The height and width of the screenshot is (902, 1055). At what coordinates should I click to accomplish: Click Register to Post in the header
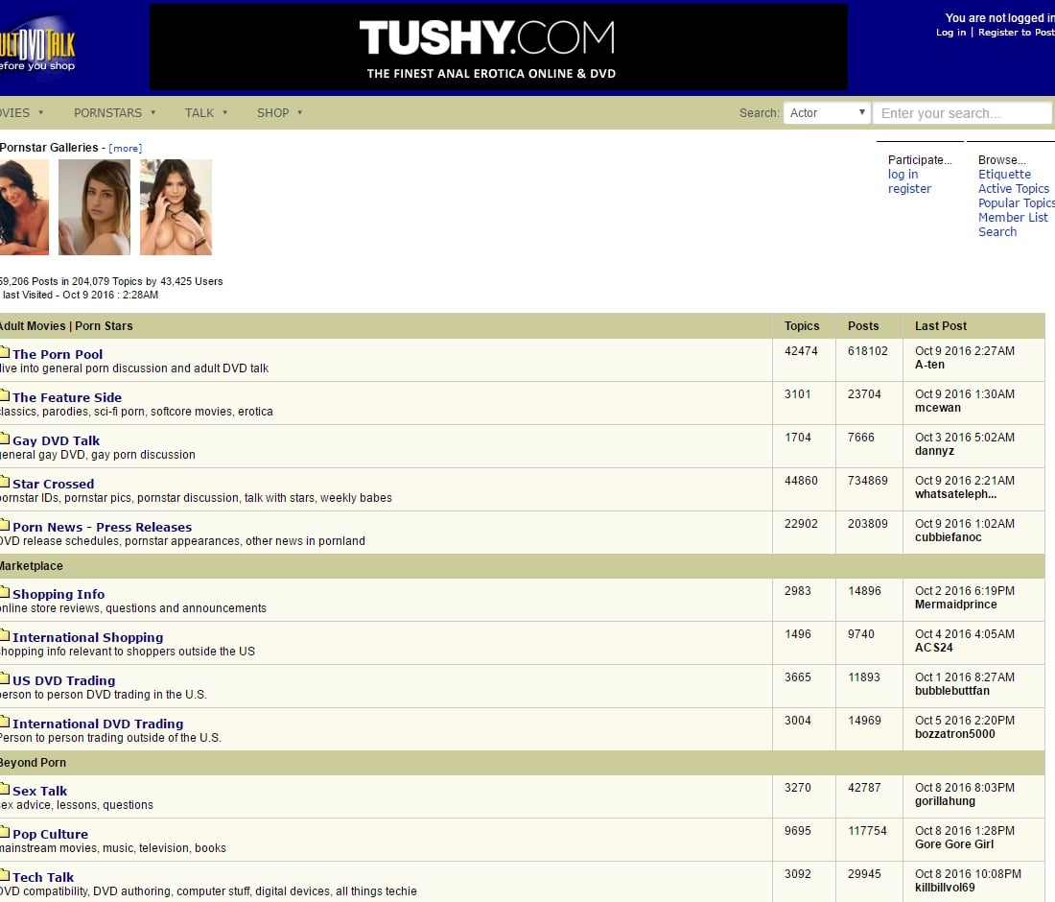tap(1016, 33)
